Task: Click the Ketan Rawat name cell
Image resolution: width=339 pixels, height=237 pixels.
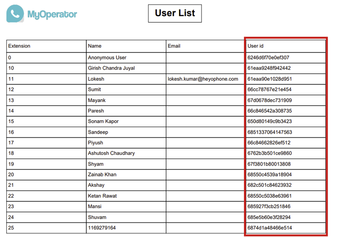Action: (x=102, y=196)
